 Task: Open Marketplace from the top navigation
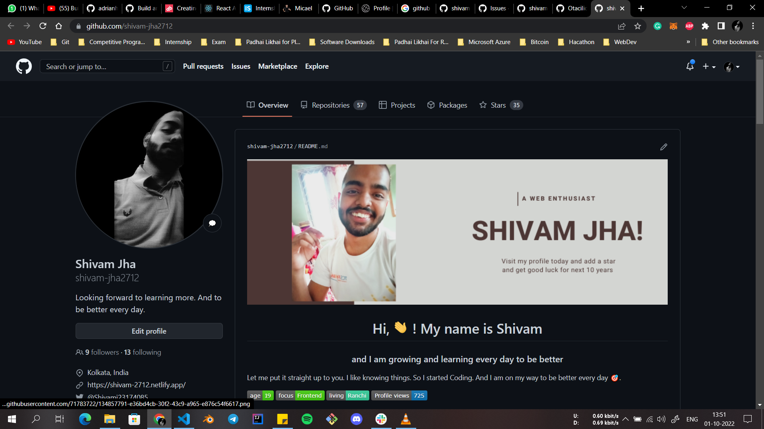tap(277, 66)
